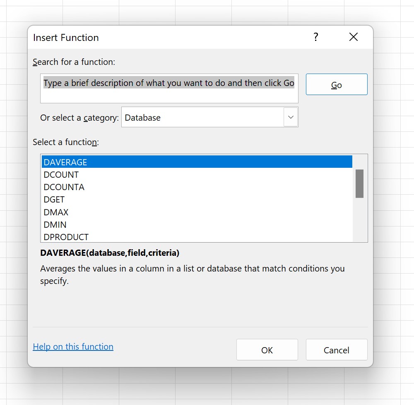Dismiss the dialog via Cancel
Viewport: 414px width, 405px height.
[336, 349]
